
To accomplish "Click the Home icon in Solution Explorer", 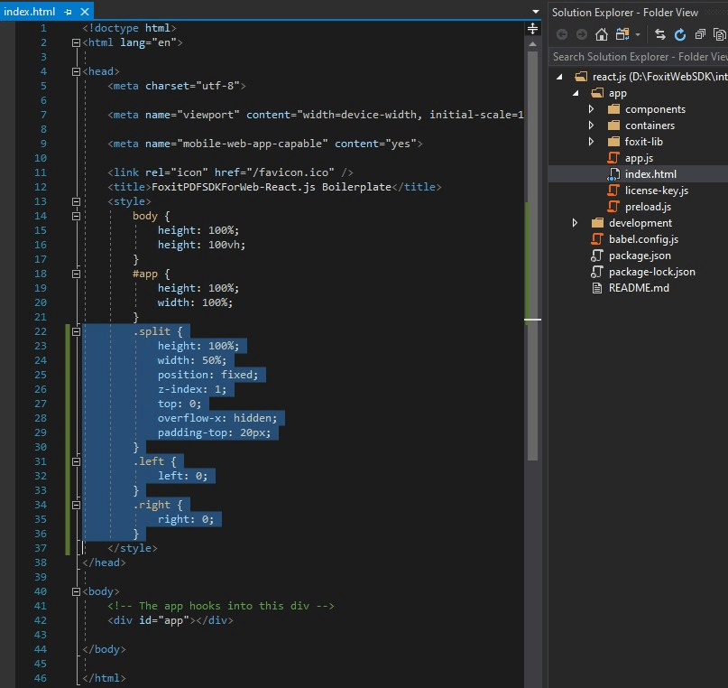I will click(601, 34).
